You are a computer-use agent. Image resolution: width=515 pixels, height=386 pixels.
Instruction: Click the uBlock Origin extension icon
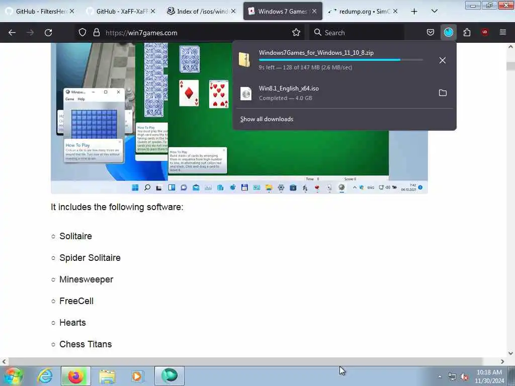click(x=484, y=32)
